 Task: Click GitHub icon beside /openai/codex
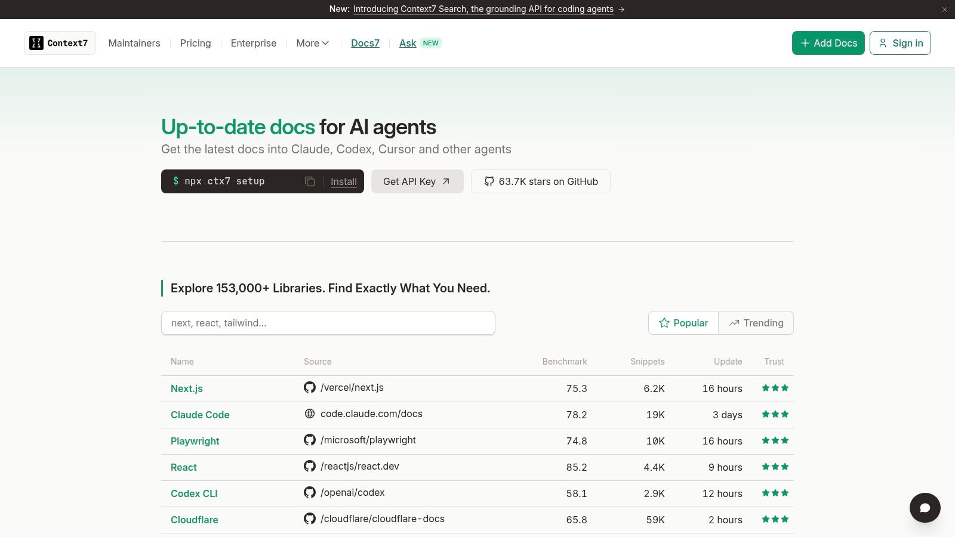click(310, 492)
